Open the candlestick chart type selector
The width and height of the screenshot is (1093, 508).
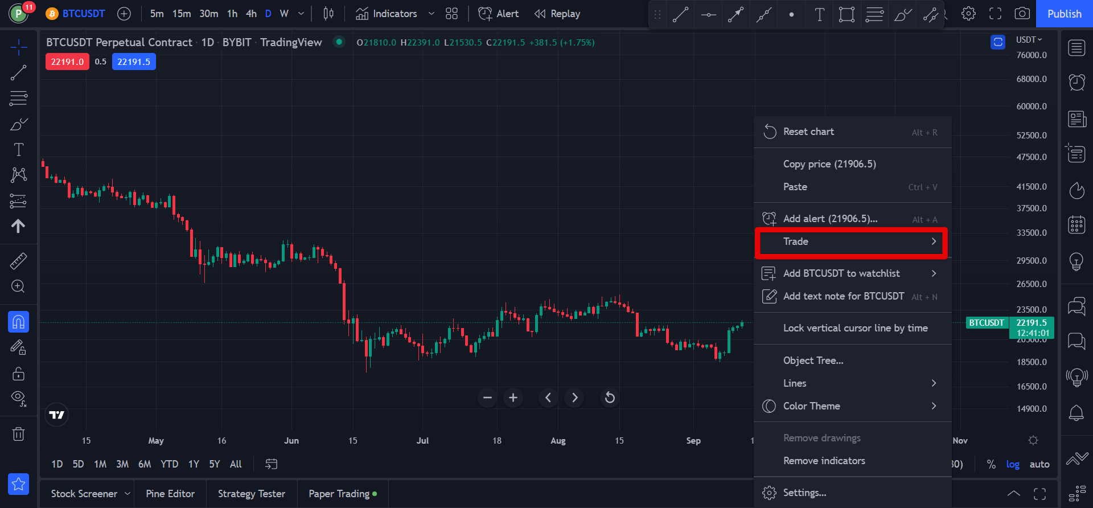tap(328, 14)
